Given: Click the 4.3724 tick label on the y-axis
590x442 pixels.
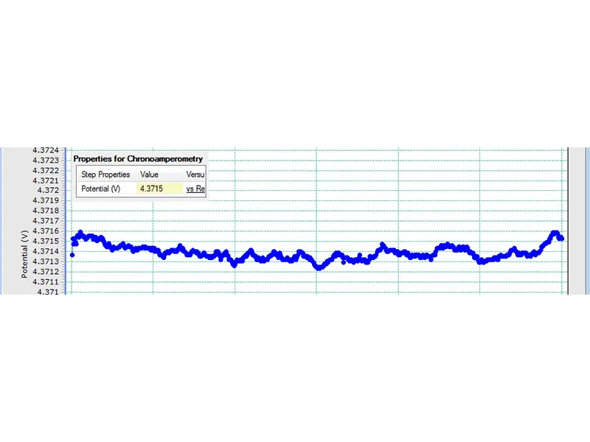Looking at the screenshot, I should (46, 150).
